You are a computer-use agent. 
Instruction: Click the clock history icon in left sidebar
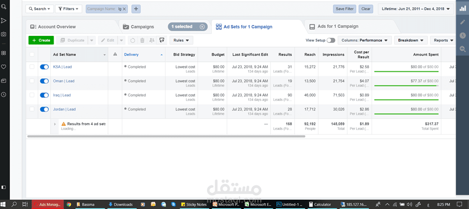tap(3, 94)
